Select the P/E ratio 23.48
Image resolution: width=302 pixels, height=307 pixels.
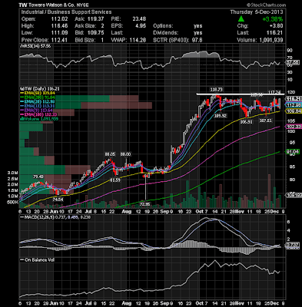click(x=139, y=19)
